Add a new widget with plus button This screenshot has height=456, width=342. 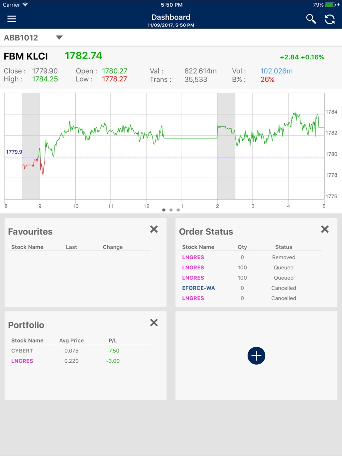click(256, 356)
